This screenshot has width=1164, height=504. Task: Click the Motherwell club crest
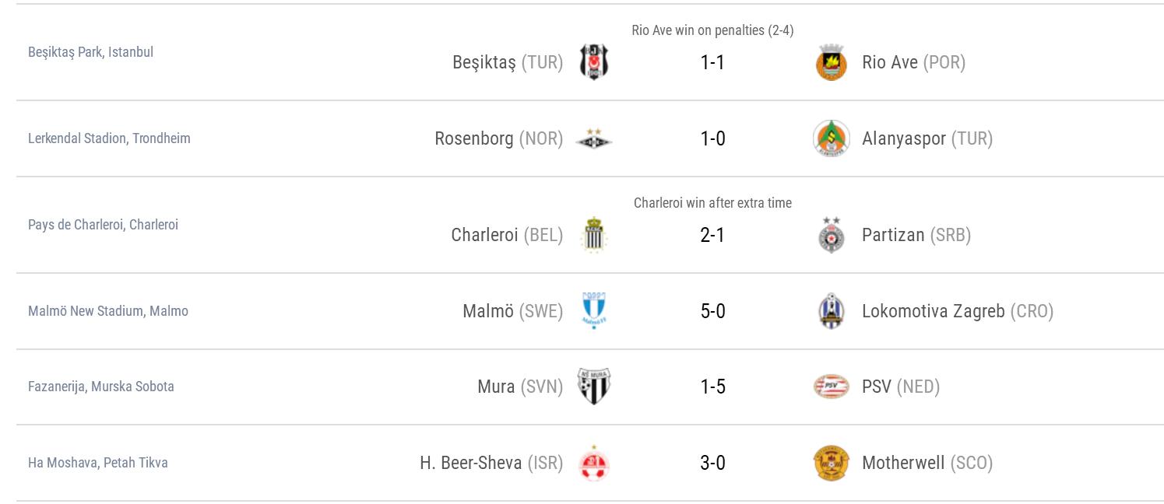[x=831, y=464]
